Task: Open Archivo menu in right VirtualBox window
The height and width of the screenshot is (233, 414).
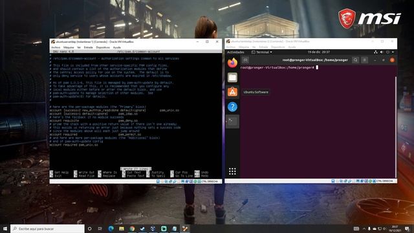Action: 231,47
